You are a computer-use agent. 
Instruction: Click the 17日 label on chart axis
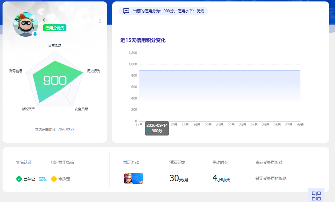174,125
